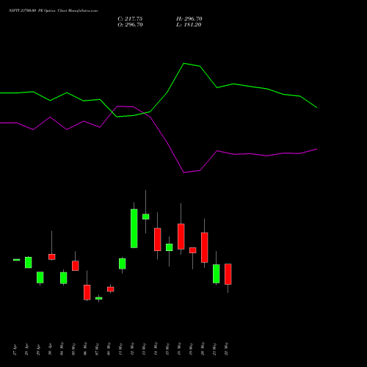
Task: Click the '20 May' date label
Action: [x=203, y=349]
